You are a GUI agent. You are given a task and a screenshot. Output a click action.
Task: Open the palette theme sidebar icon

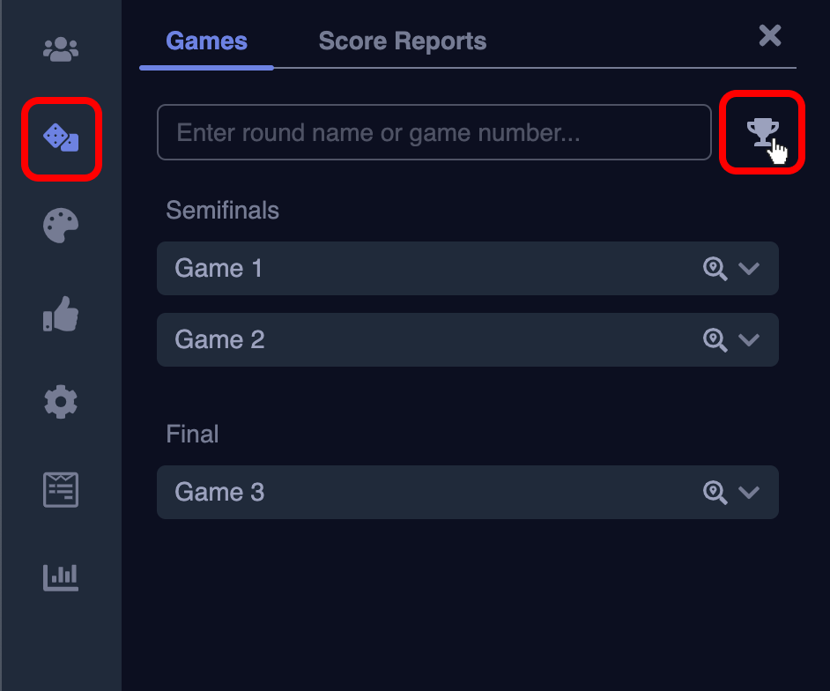tap(61, 226)
